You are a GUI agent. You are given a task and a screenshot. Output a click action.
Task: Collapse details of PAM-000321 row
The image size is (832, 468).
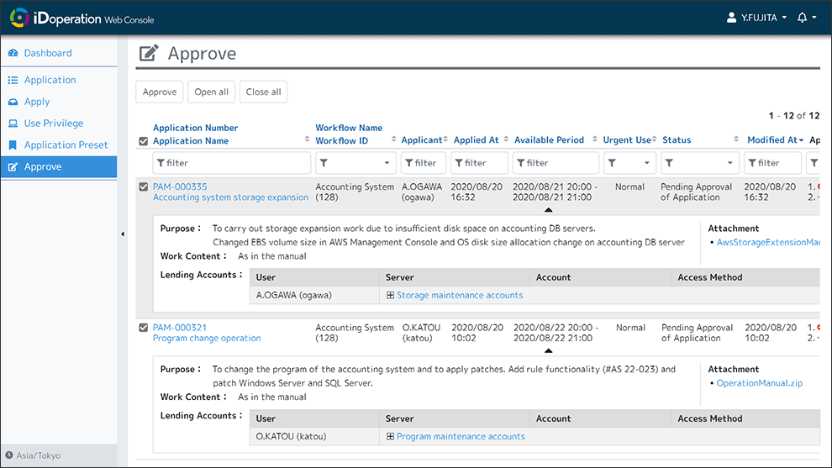pos(549,350)
